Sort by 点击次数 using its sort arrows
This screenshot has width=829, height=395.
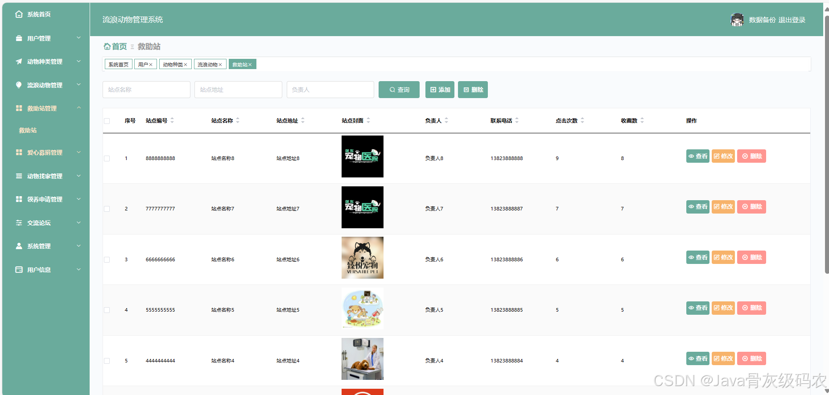(x=582, y=120)
